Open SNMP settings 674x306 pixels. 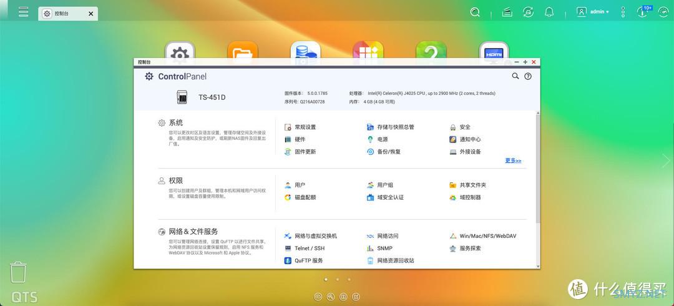tap(379, 249)
